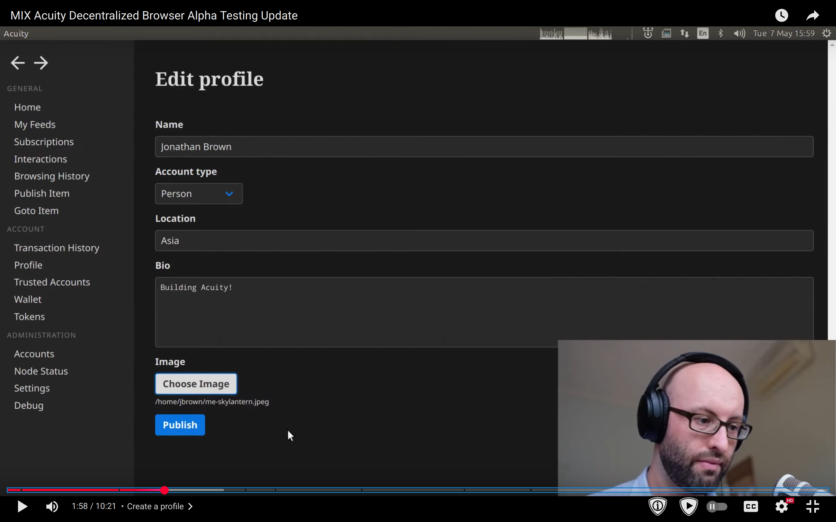Image resolution: width=836 pixels, height=522 pixels.
Task: Go to Trusted Accounts in sidebar
Action: (x=52, y=282)
